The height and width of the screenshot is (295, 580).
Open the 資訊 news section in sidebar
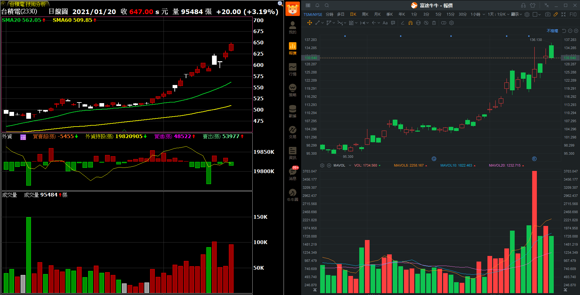293,153
